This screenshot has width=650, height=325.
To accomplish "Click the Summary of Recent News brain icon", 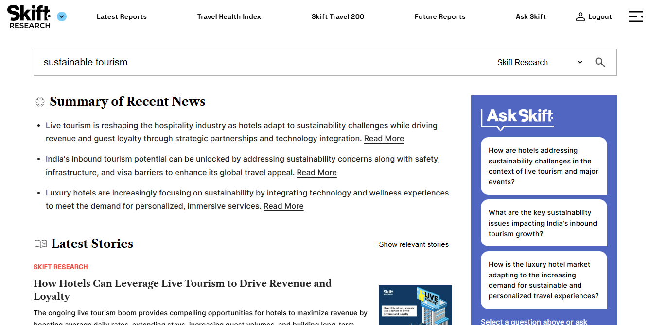I will (40, 102).
